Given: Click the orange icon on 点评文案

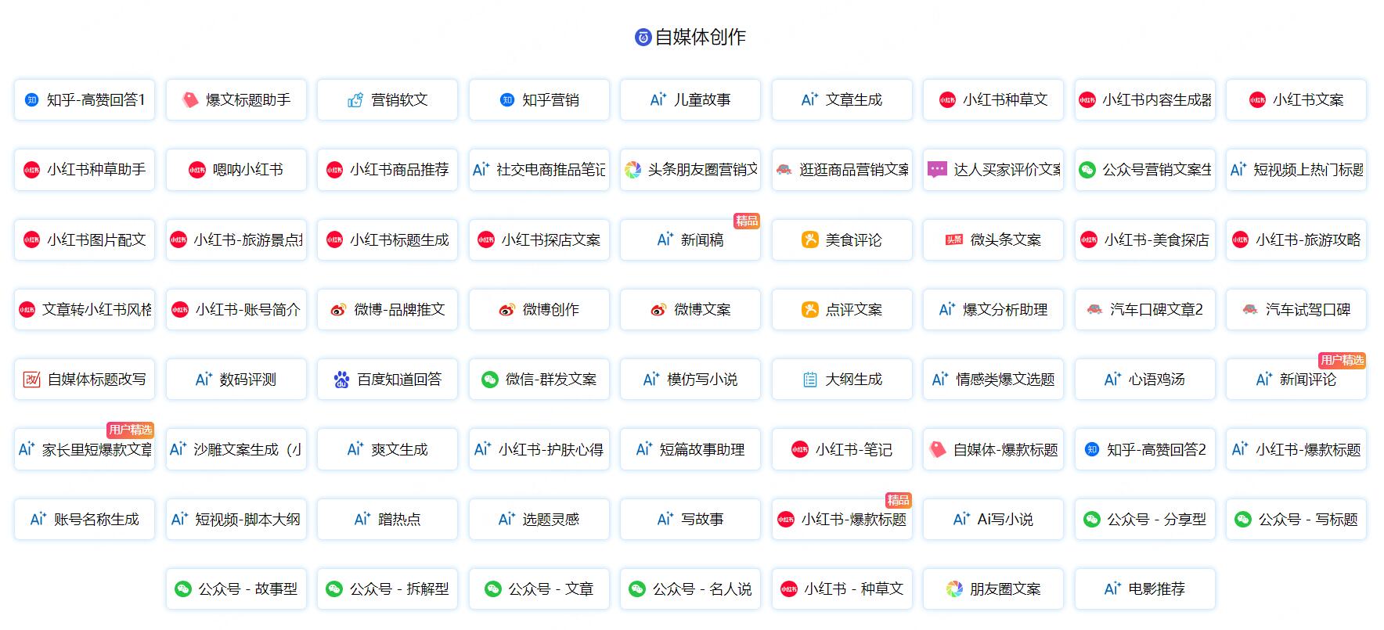Looking at the screenshot, I should [x=810, y=310].
